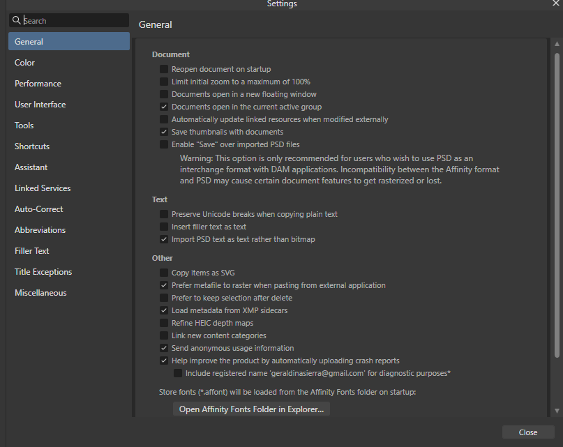The width and height of the screenshot is (563, 447).
Task: Select the User Interface category
Action: (42, 104)
